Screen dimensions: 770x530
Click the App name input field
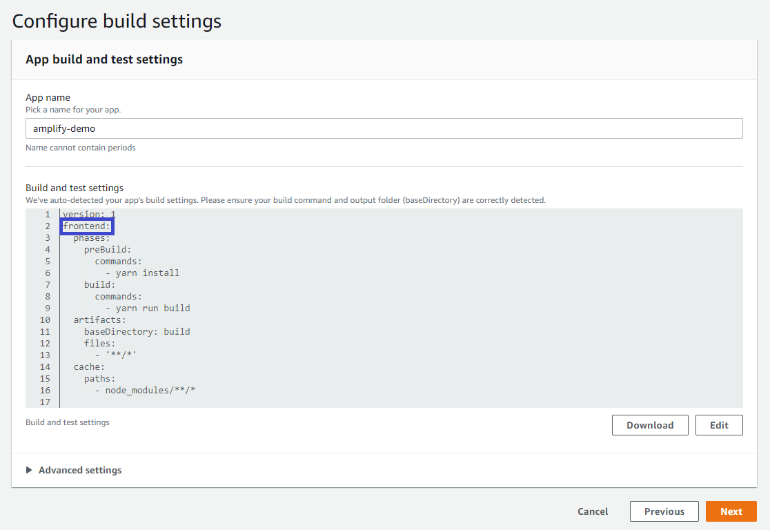pyautogui.click(x=384, y=128)
